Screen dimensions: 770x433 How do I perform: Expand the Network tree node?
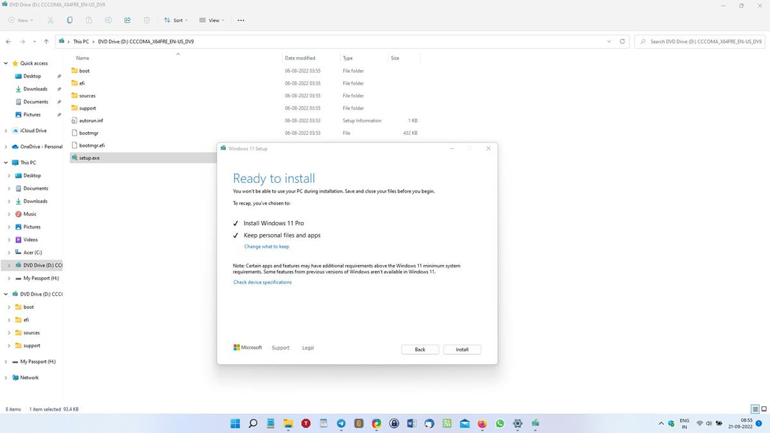pyautogui.click(x=6, y=378)
